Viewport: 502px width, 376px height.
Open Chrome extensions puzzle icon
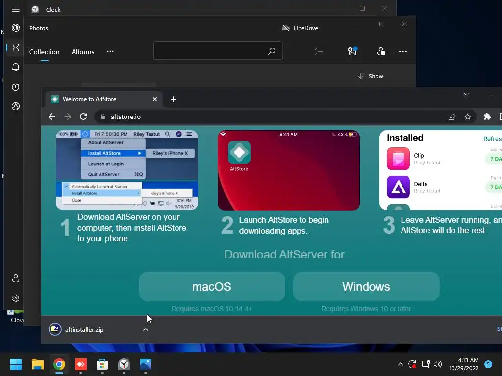[487, 117]
